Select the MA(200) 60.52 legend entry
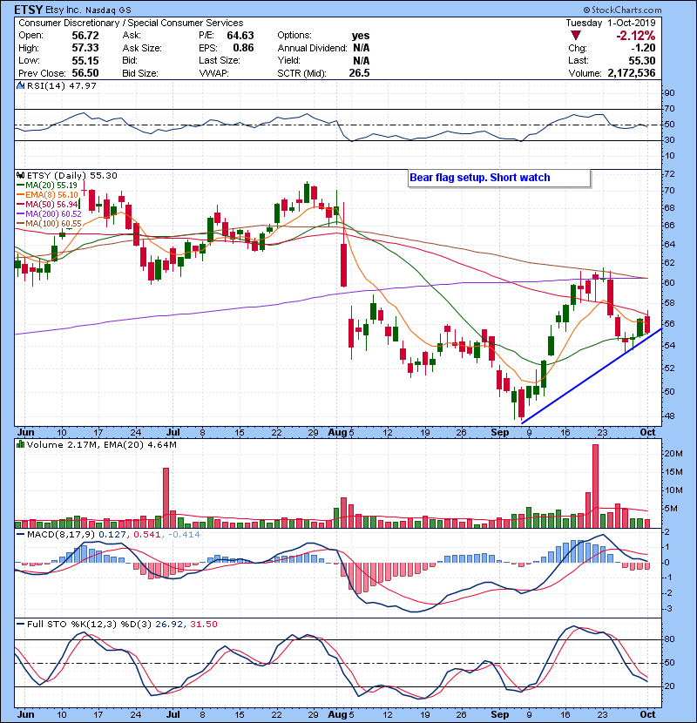The height and width of the screenshot is (723, 697). tap(49, 214)
